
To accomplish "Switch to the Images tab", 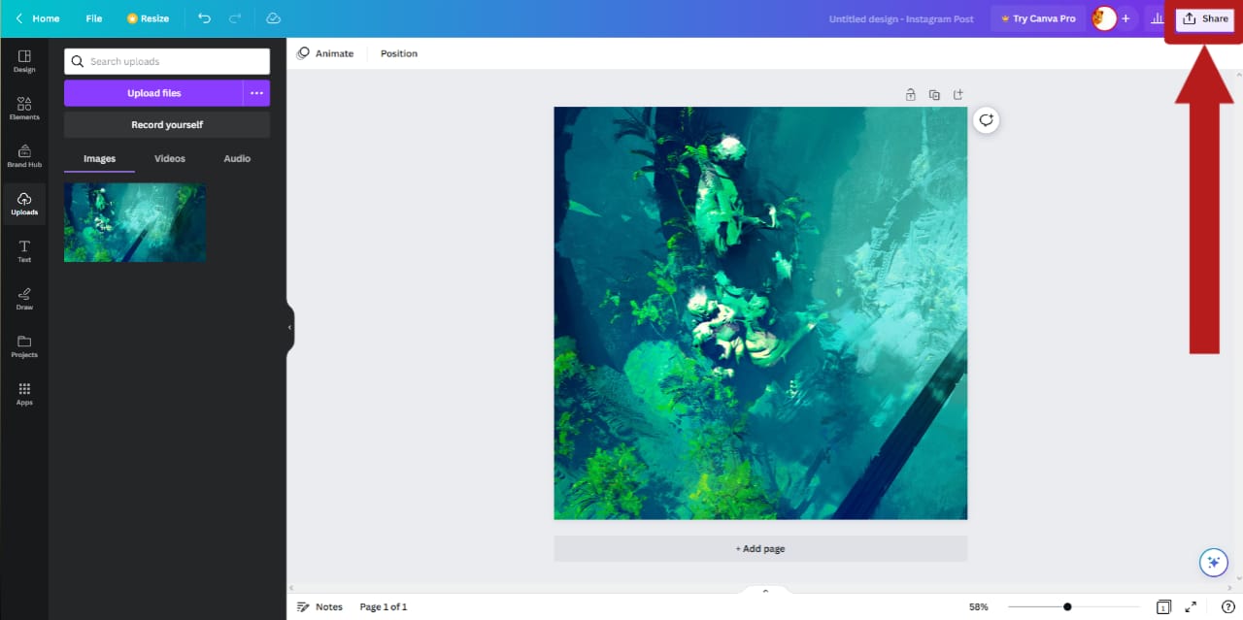I will [x=99, y=158].
